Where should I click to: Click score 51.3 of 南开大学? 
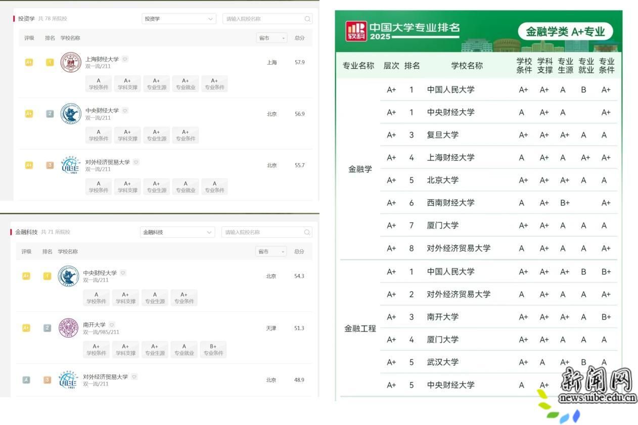coord(299,328)
